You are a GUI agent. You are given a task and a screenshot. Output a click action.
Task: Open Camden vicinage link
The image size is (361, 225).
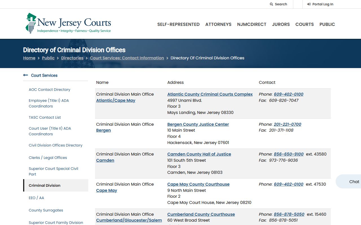click(105, 160)
